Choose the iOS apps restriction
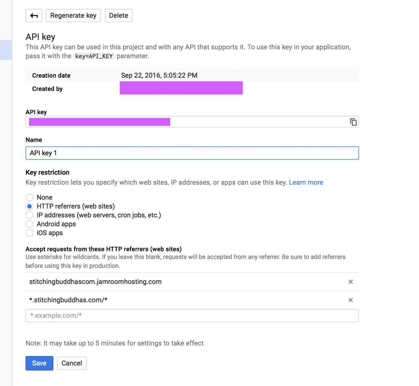Screen dimensions: 419x386 pos(29,233)
